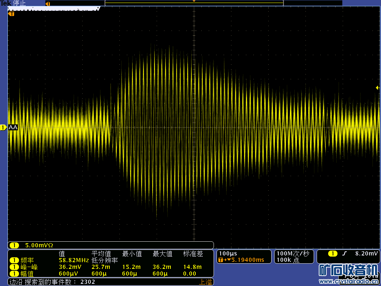This screenshot has width=381, height=286.
Task: Click the small orange triangle atop the record view
Action: pyautogui.click(x=193, y=1)
